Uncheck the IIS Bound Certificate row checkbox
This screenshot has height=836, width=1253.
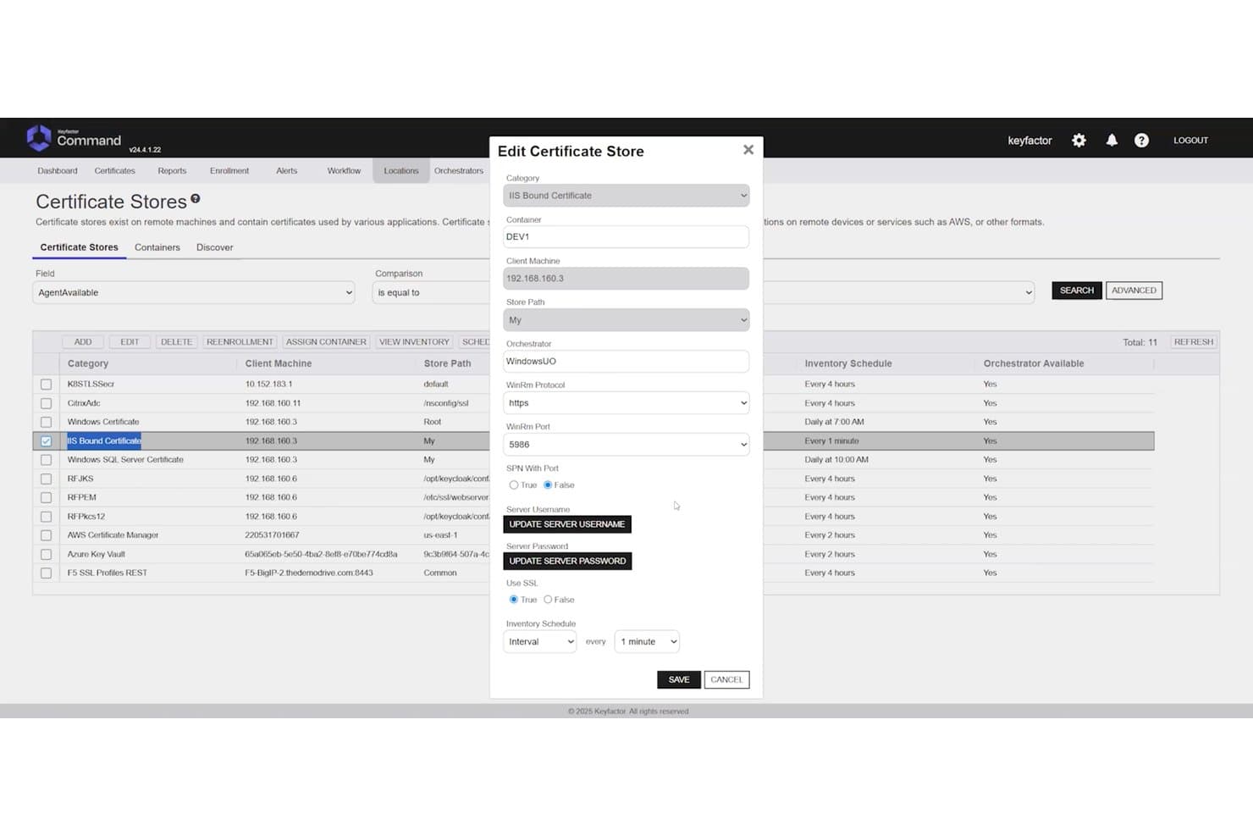[x=46, y=441]
